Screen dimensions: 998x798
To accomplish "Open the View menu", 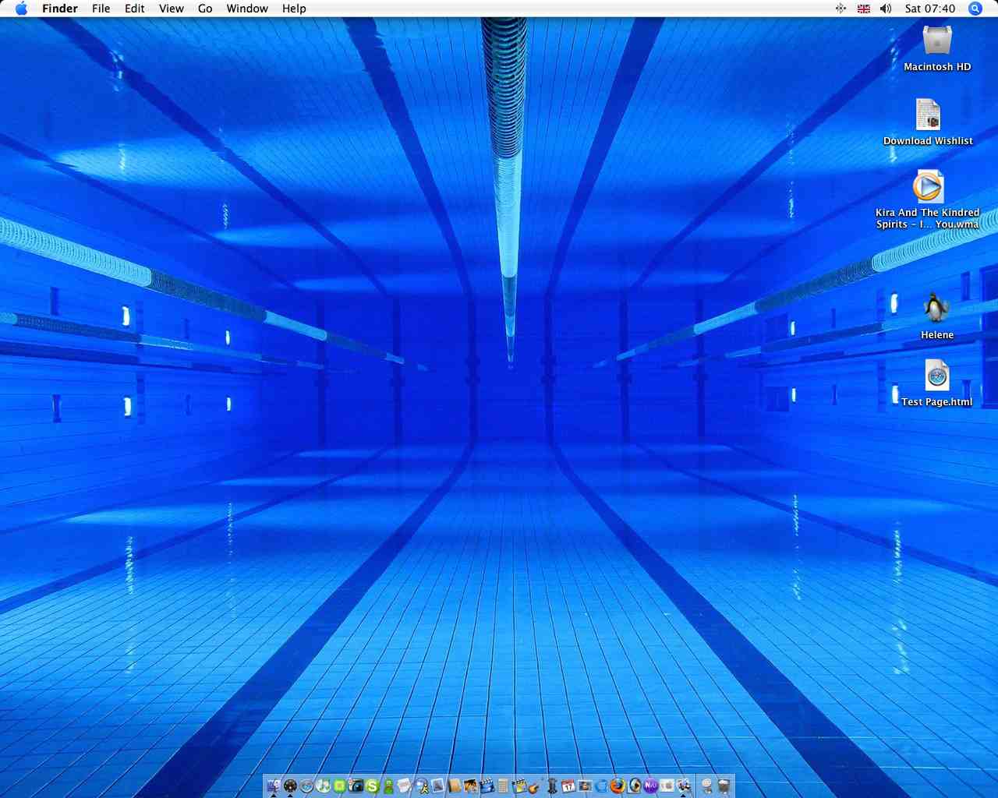I will [x=172, y=9].
